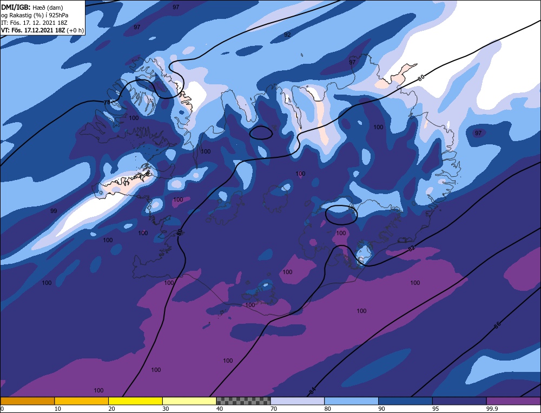Click the dark orange 0–10 legend swatch
Viewport: 541px width, 413px height.
click(x=27, y=401)
